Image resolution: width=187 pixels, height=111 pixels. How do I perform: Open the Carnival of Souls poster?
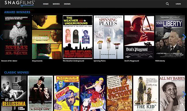pos(93,93)
